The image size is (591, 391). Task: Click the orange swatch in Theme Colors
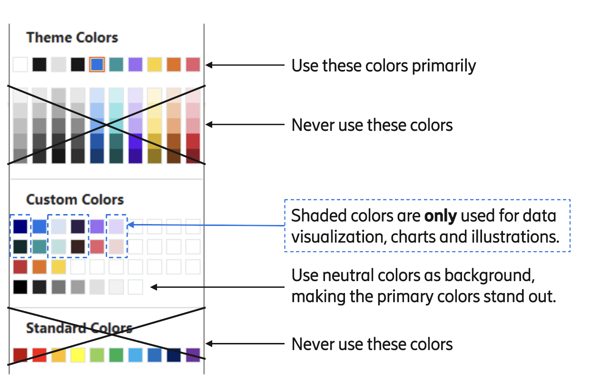[174, 64]
